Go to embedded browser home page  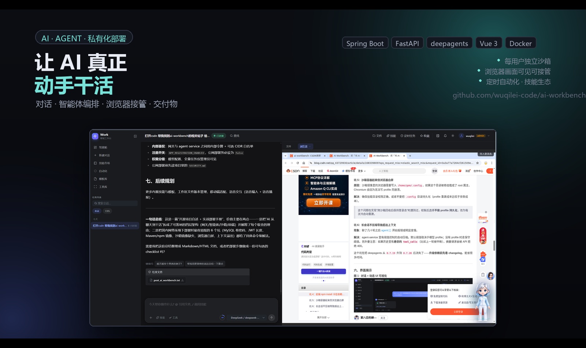304,163
